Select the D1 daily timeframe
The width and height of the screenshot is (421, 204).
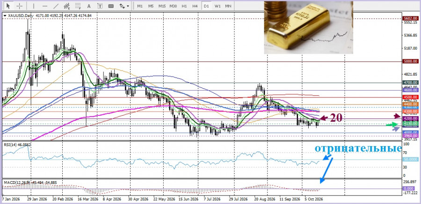tap(206, 6)
